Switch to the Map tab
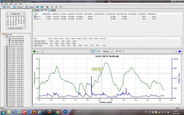Screen dimensions: 184x115 (x=36, y=10)
